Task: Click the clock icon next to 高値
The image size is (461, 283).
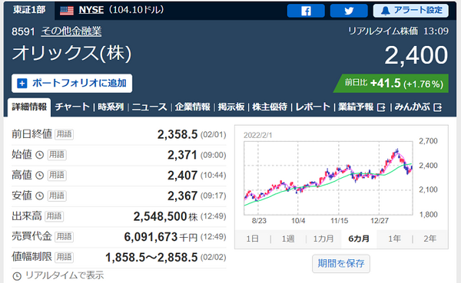Action: click(39, 176)
